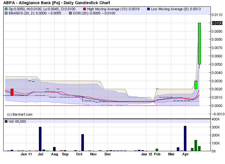The width and height of the screenshot is (225, 164).
Task: Click the Oct date axis label
Action: tap(79, 154)
